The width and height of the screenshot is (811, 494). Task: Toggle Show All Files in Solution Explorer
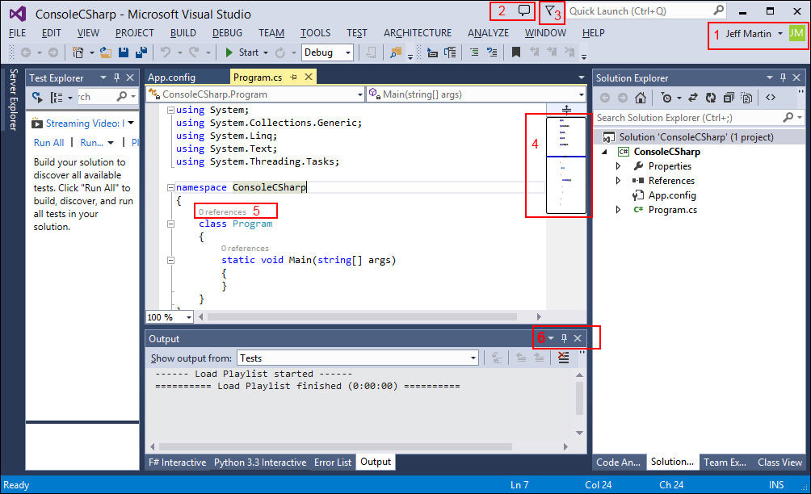[x=746, y=98]
